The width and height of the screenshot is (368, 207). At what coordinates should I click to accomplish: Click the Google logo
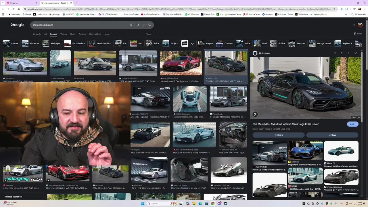pyautogui.click(x=17, y=25)
